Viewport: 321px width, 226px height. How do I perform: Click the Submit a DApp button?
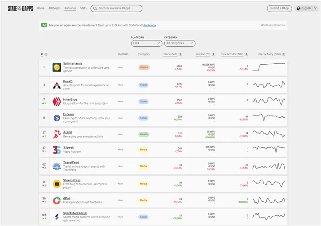(x=279, y=9)
